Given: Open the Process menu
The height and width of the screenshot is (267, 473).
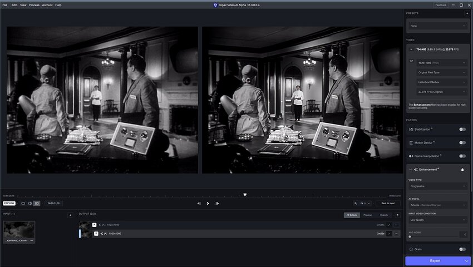Looking at the screenshot, I should coord(35,5).
